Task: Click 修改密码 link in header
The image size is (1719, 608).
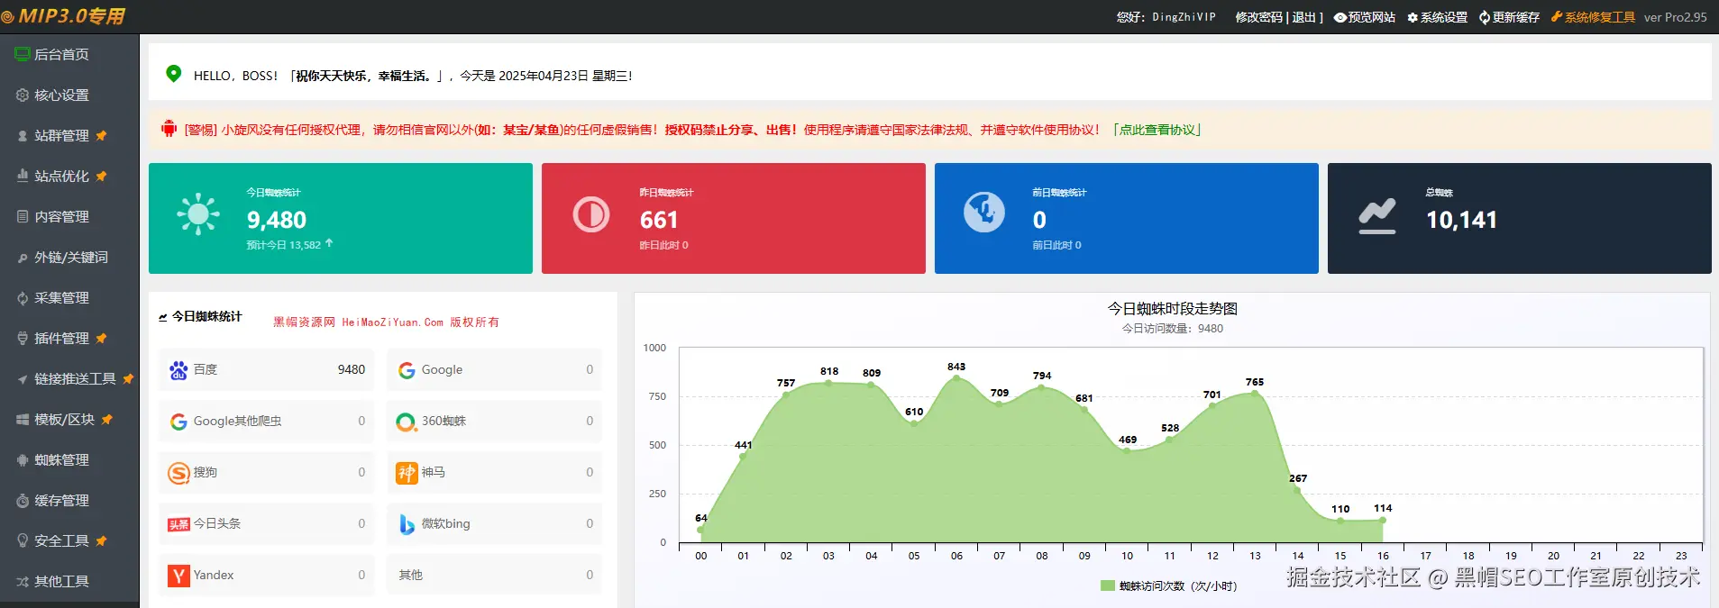Action: (1258, 17)
